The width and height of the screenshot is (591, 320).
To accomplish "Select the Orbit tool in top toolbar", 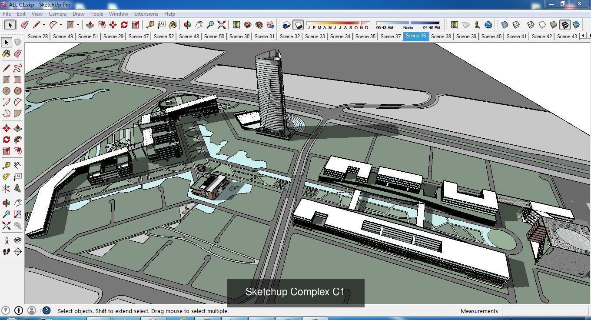I will click(x=188, y=25).
